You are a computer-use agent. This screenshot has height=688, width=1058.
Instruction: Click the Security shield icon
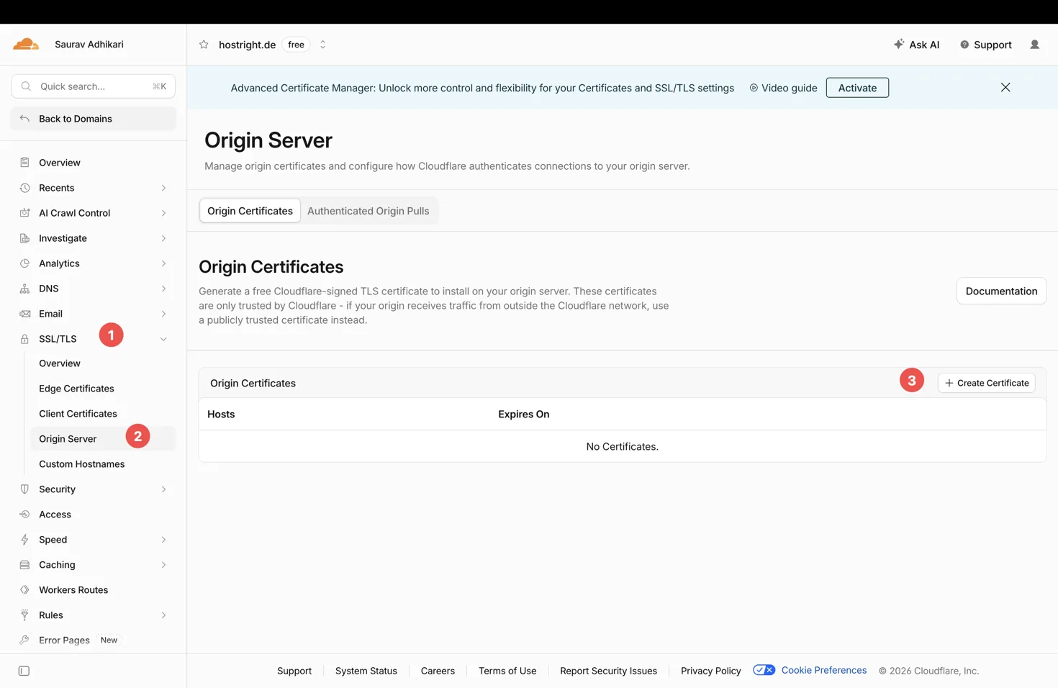[24, 489]
